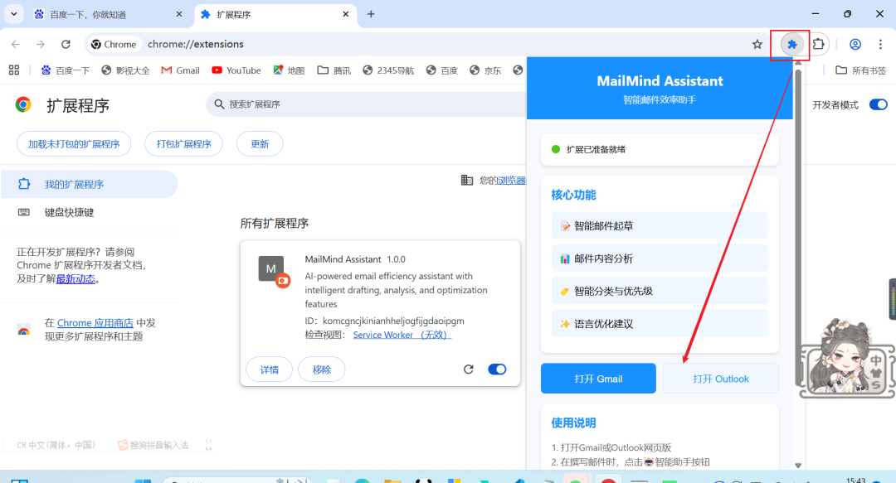
Task: Focus the 搜索扩展程序 search field
Action: click(366, 104)
